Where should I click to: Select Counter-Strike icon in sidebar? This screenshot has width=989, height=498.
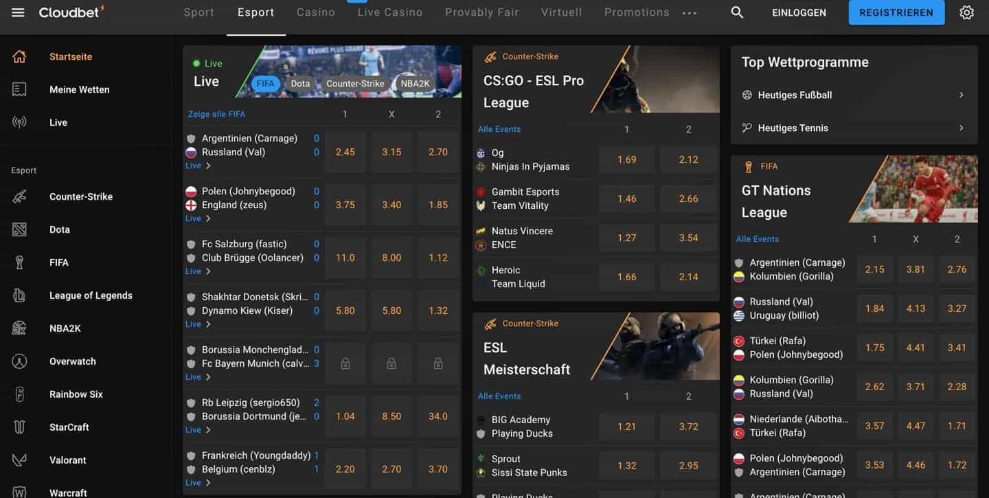[x=19, y=196]
